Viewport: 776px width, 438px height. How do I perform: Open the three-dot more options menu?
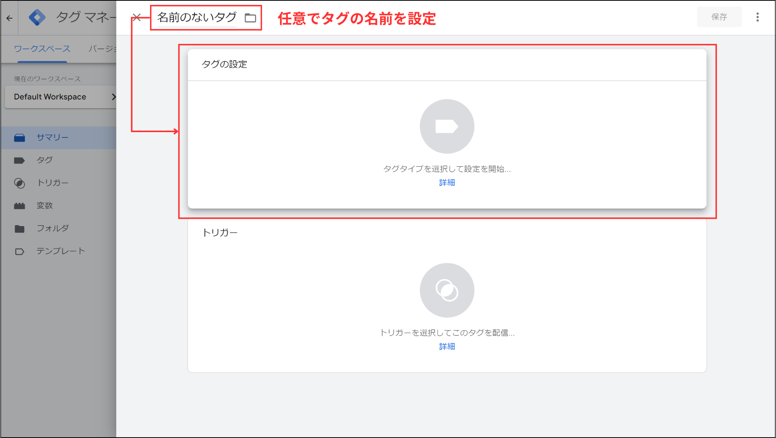pyautogui.click(x=757, y=17)
